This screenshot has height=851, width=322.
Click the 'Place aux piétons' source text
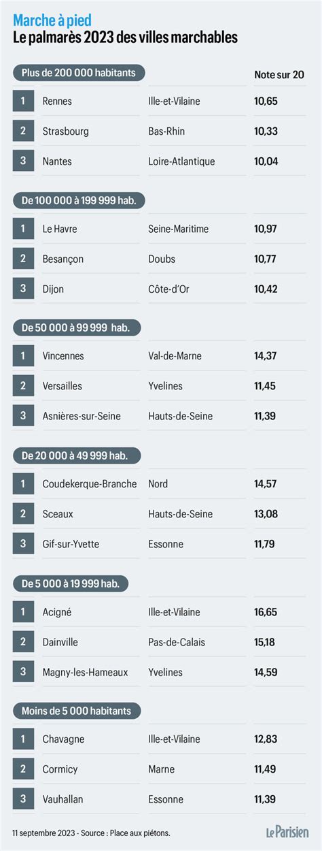(x=139, y=833)
